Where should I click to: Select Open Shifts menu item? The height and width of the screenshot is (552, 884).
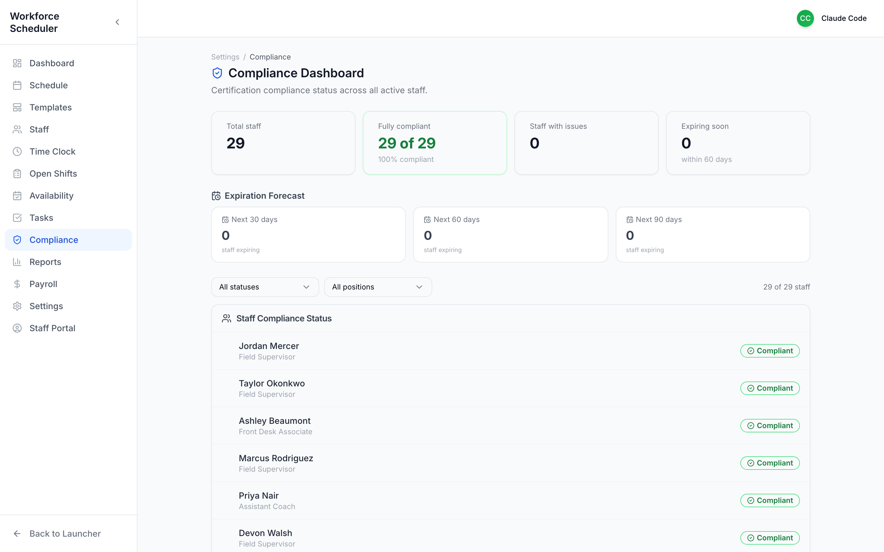(68, 174)
